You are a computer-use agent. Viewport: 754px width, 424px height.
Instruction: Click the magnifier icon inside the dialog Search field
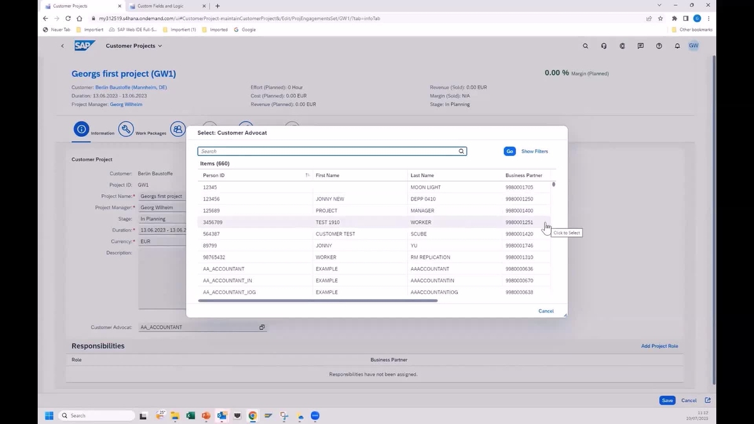(461, 151)
